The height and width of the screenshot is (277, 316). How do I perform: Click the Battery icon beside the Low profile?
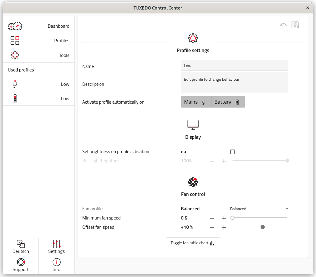coord(15,98)
